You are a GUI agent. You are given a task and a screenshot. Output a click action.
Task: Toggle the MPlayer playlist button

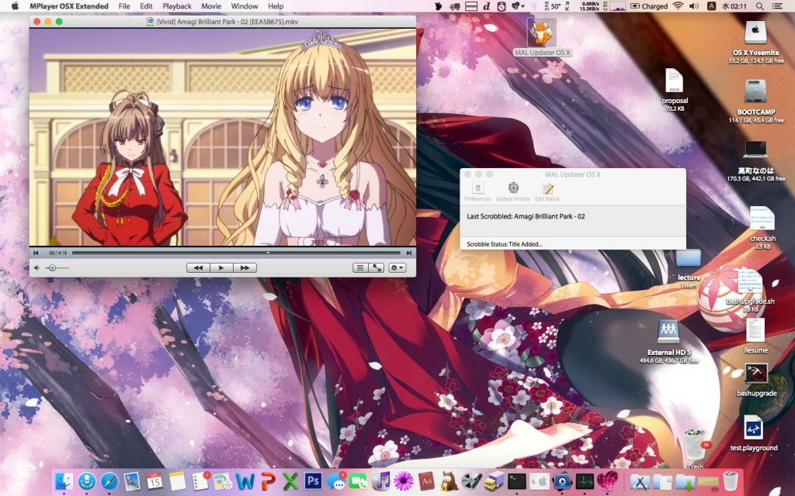pyautogui.click(x=360, y=267)
